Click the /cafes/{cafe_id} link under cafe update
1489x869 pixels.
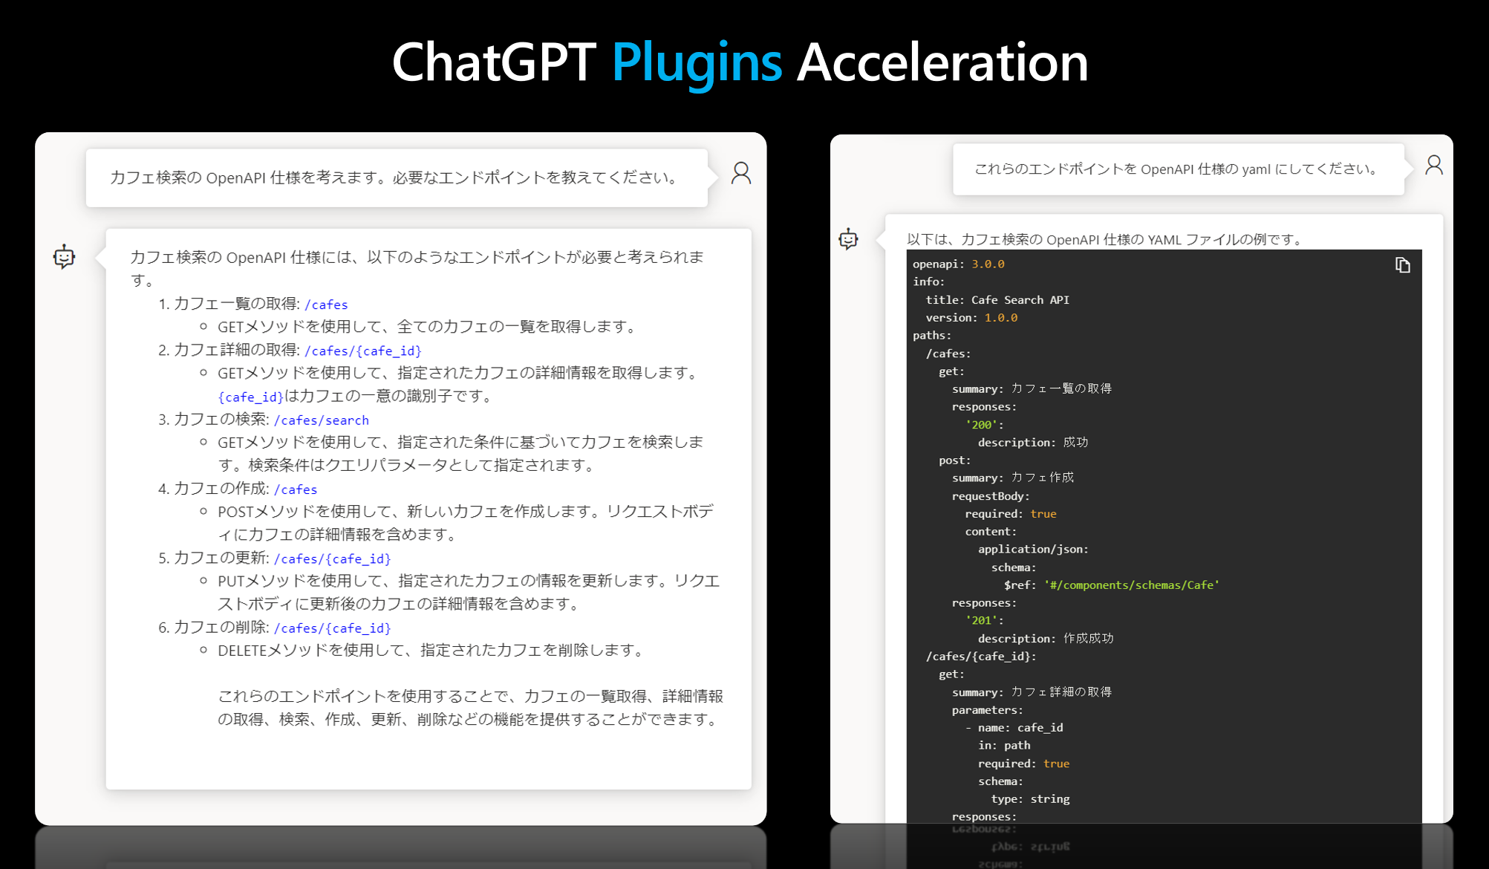[332, 559]
